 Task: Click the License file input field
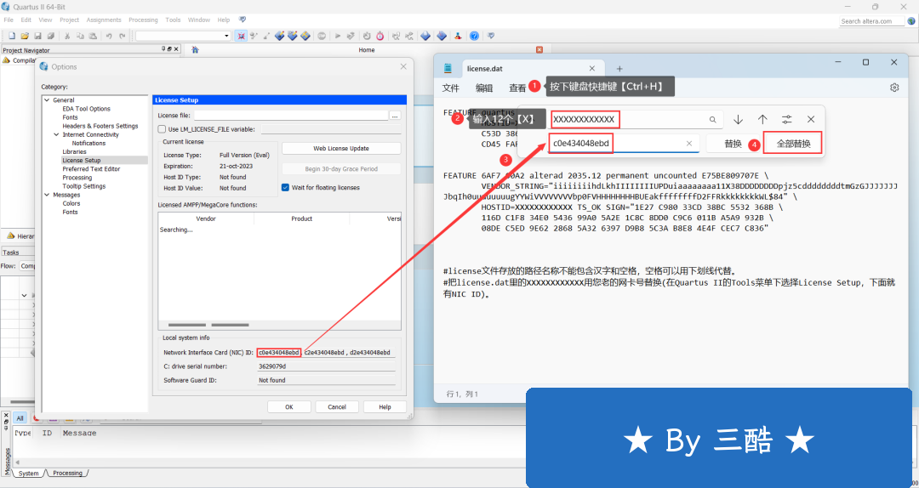pos(289,115)
